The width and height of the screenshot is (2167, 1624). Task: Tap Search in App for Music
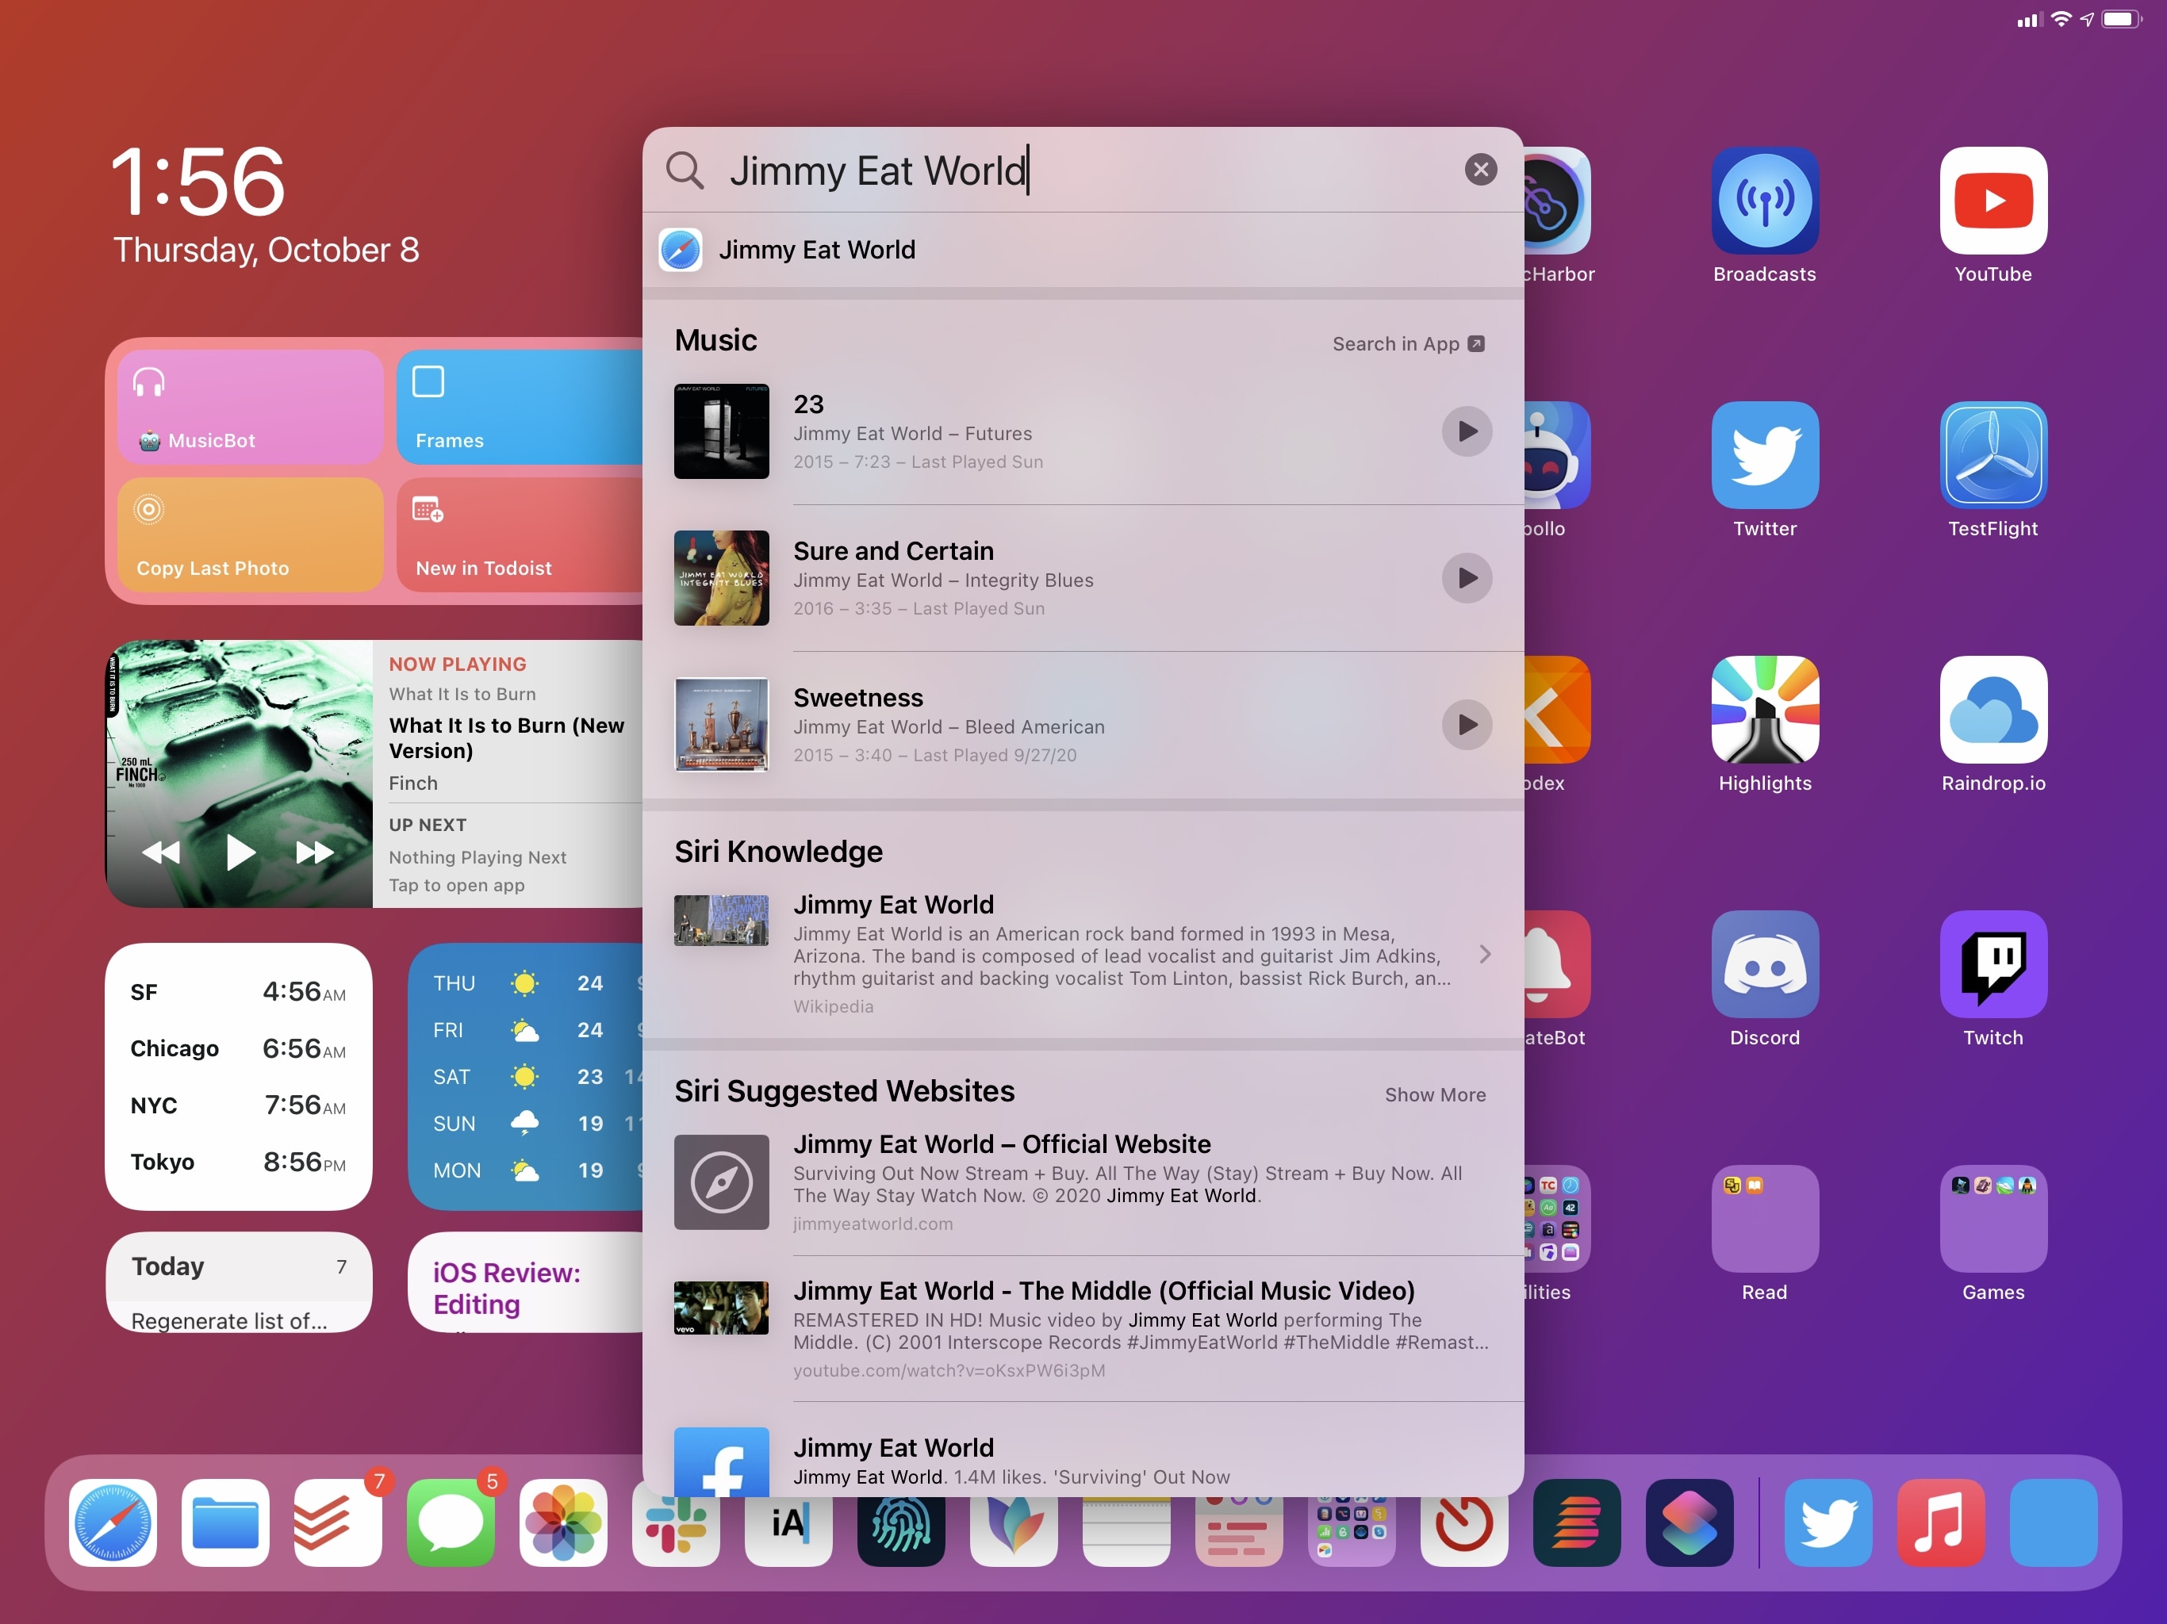click(1408, 344)
